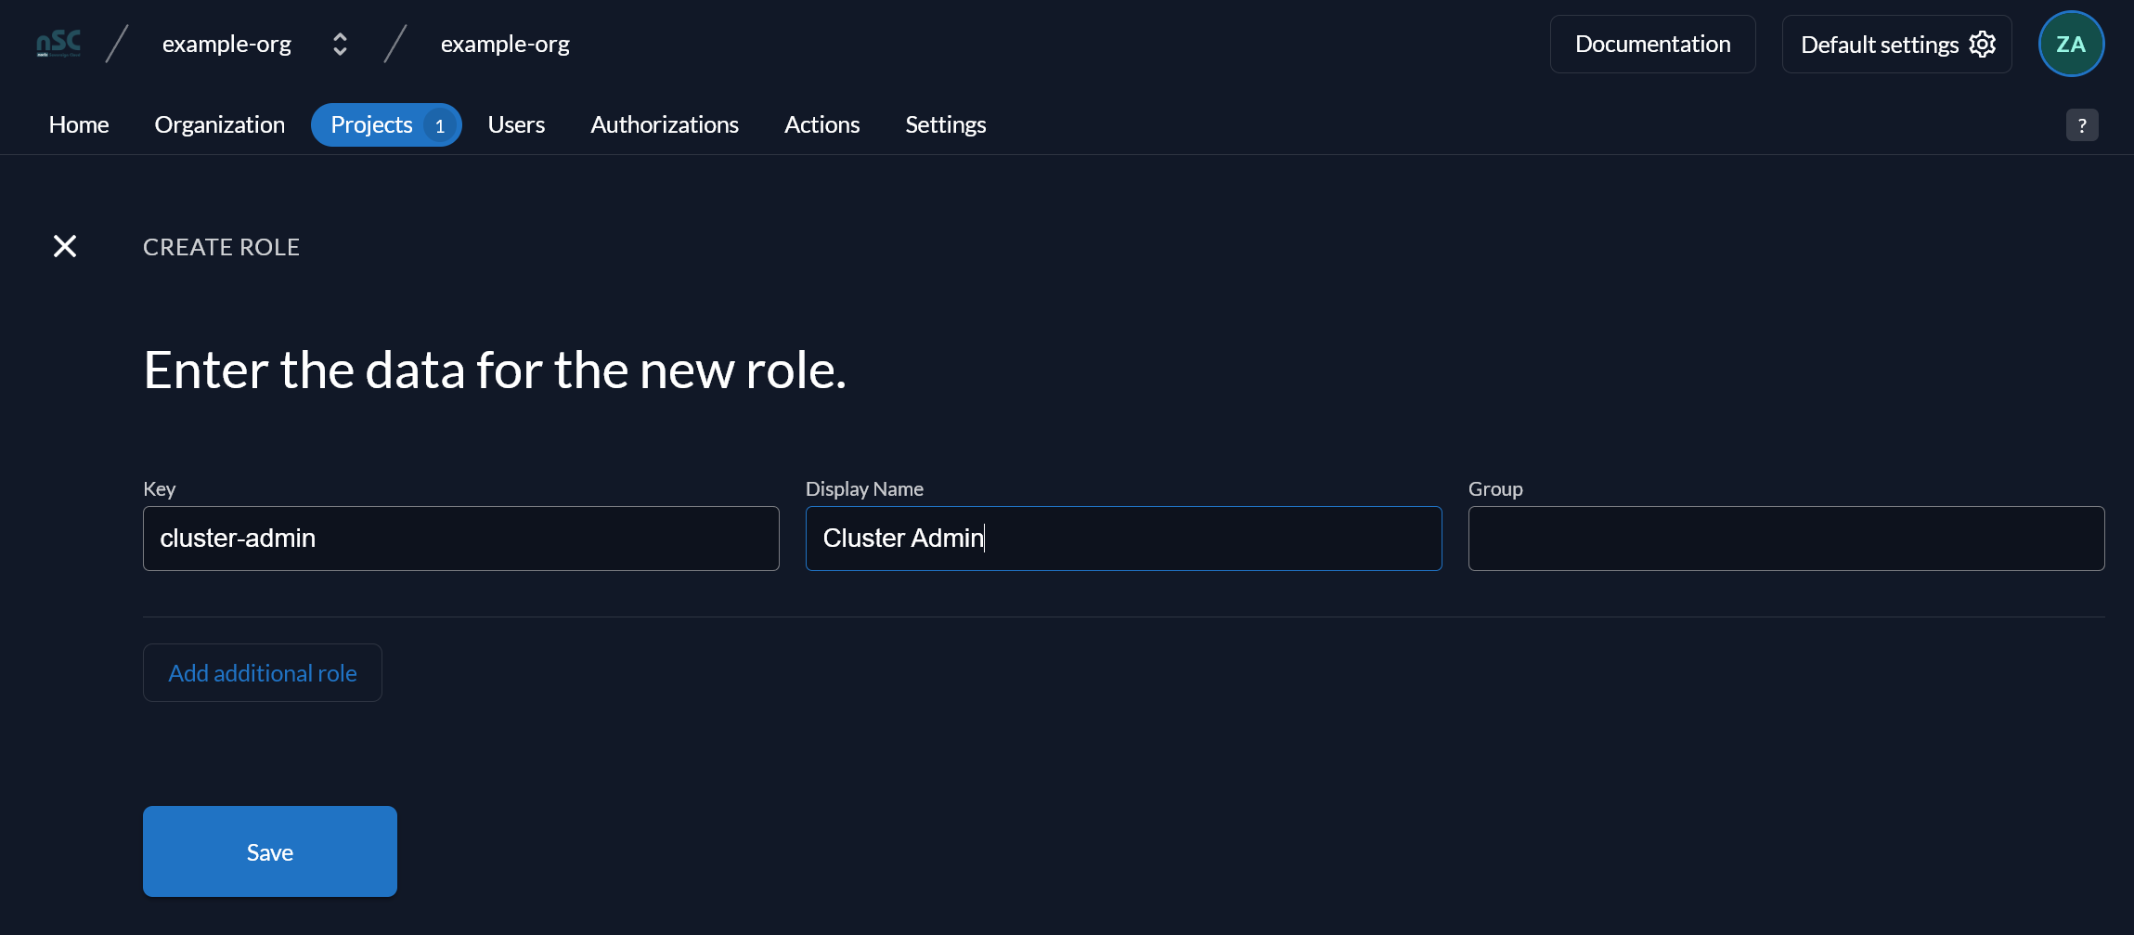Click the gear icon in Default settings
Viewport: 2134px width, 935px height.
point(1982,44)
